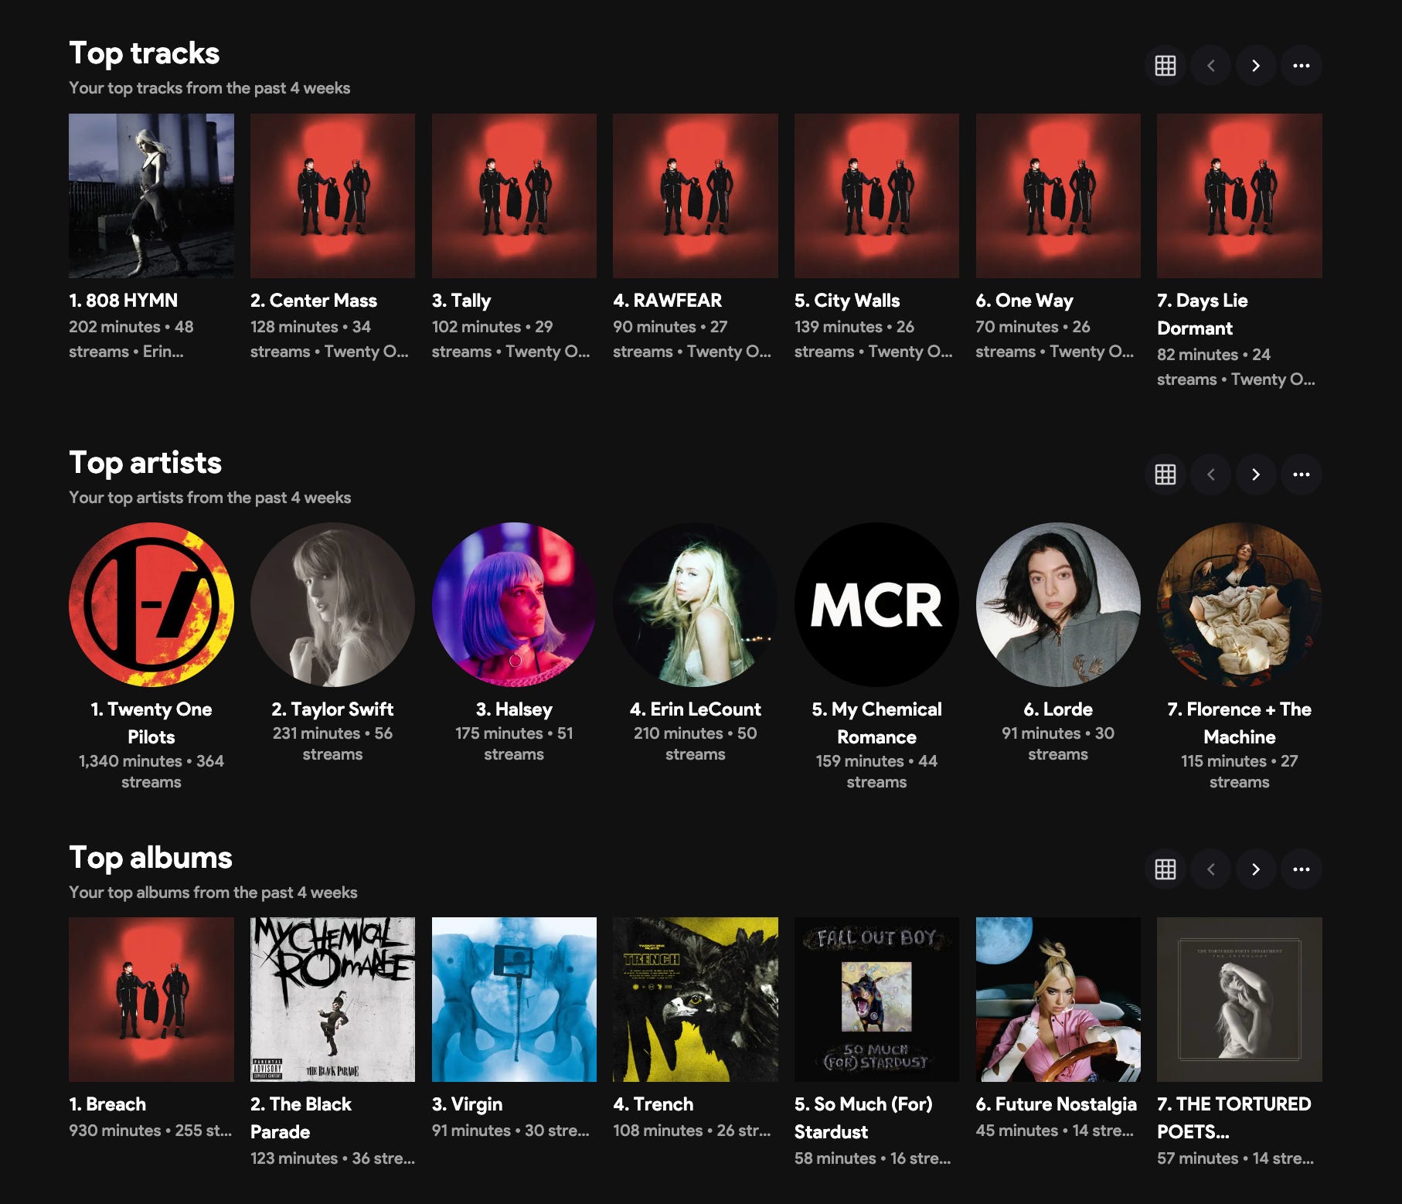Click '1,340 minutes • 364 streams' stat
Image resolution: width=1402 pixels, height=1204 pixels.
point(151,772)
